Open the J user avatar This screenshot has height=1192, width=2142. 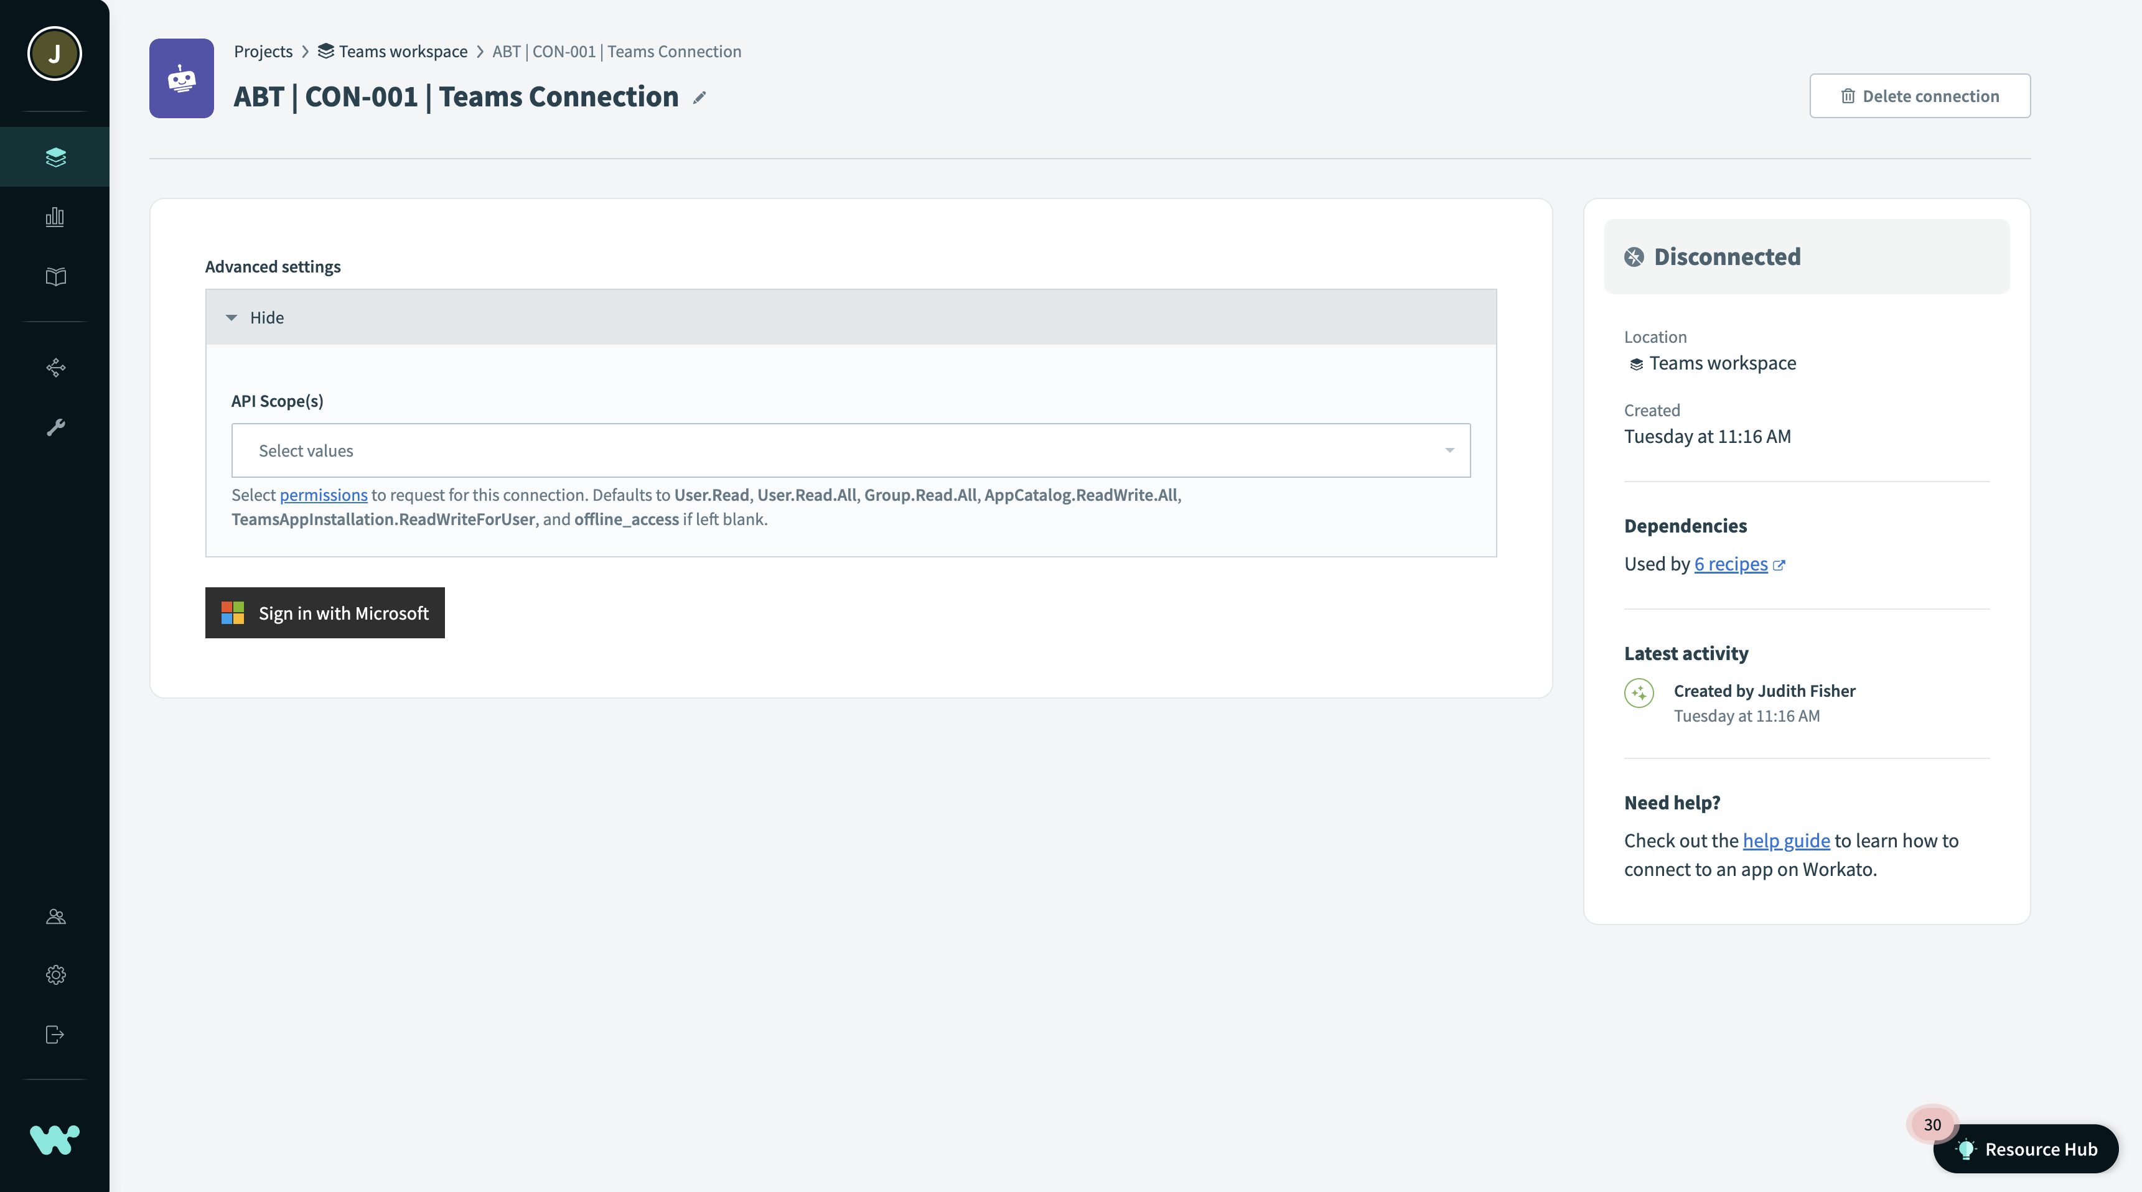click(54, 54)
